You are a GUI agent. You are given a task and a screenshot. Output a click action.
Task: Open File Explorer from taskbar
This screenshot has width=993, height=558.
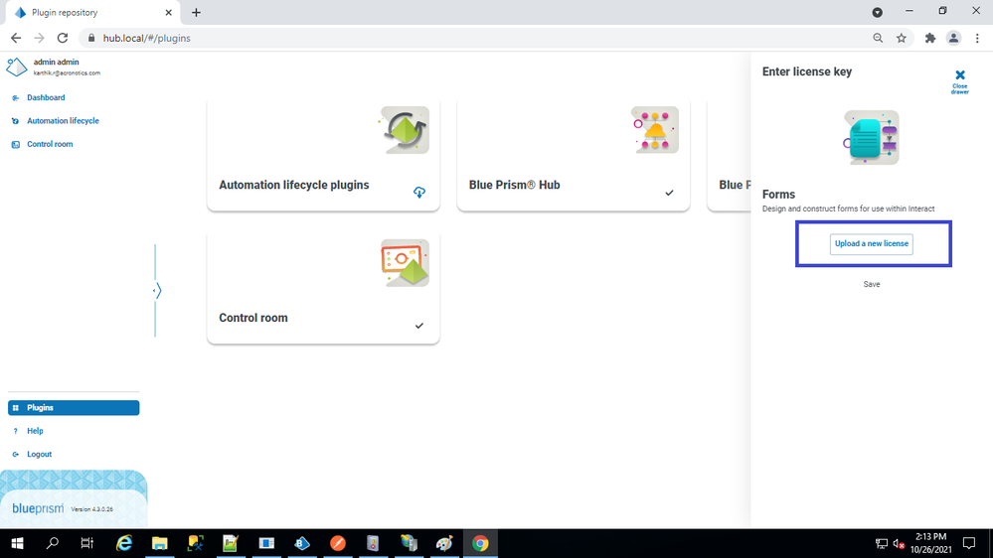[x=160, y=543]
